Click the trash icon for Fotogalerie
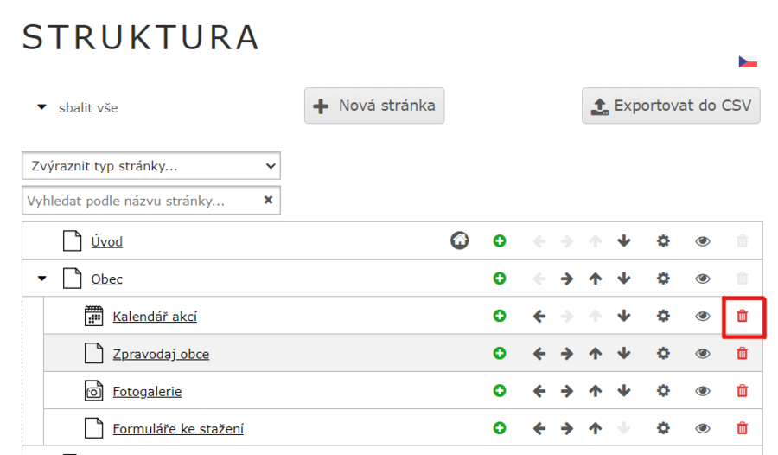 742,391
